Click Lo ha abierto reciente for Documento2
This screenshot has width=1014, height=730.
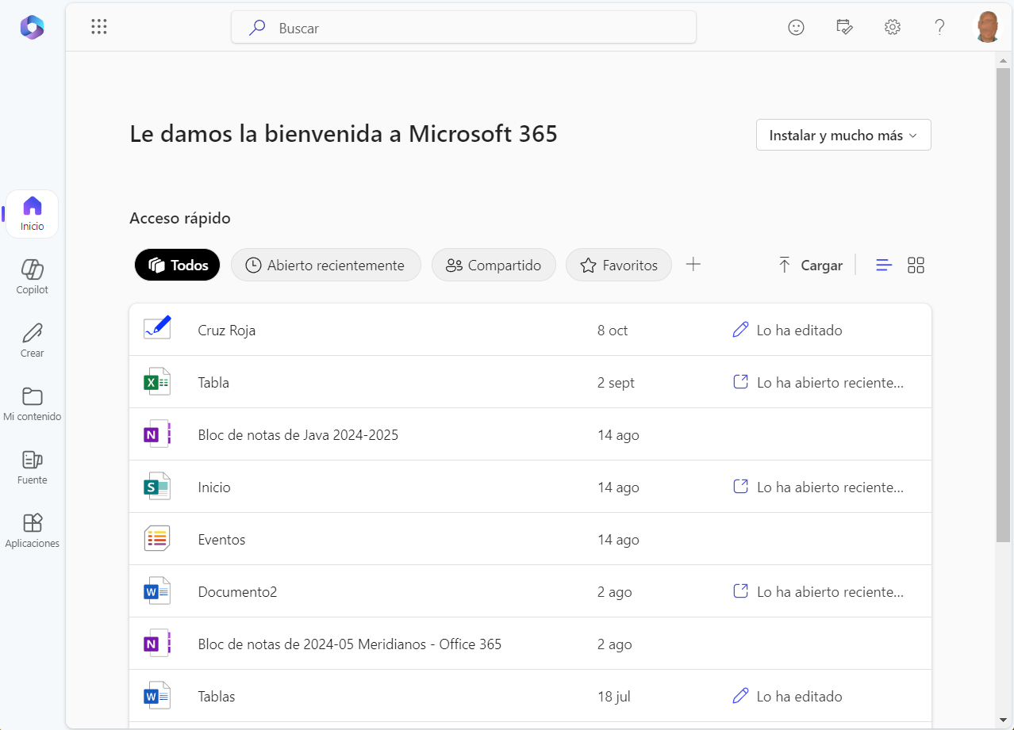pos(818,592)
